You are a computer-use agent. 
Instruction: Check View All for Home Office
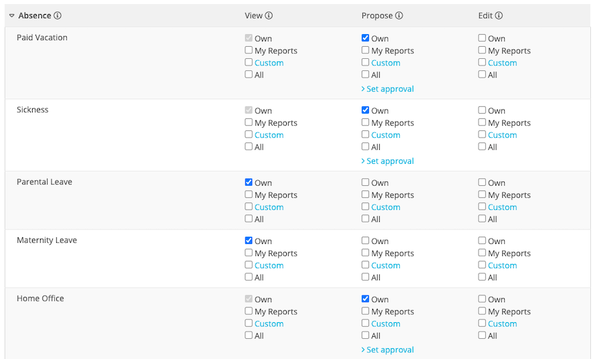click(249, 335)
